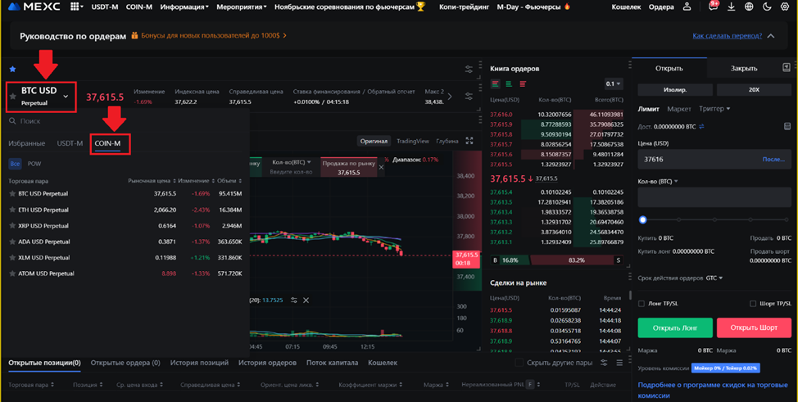Click the download app icon in header
Image resolution: width=798 pixels, height=402 pixels.
[731, 7]
